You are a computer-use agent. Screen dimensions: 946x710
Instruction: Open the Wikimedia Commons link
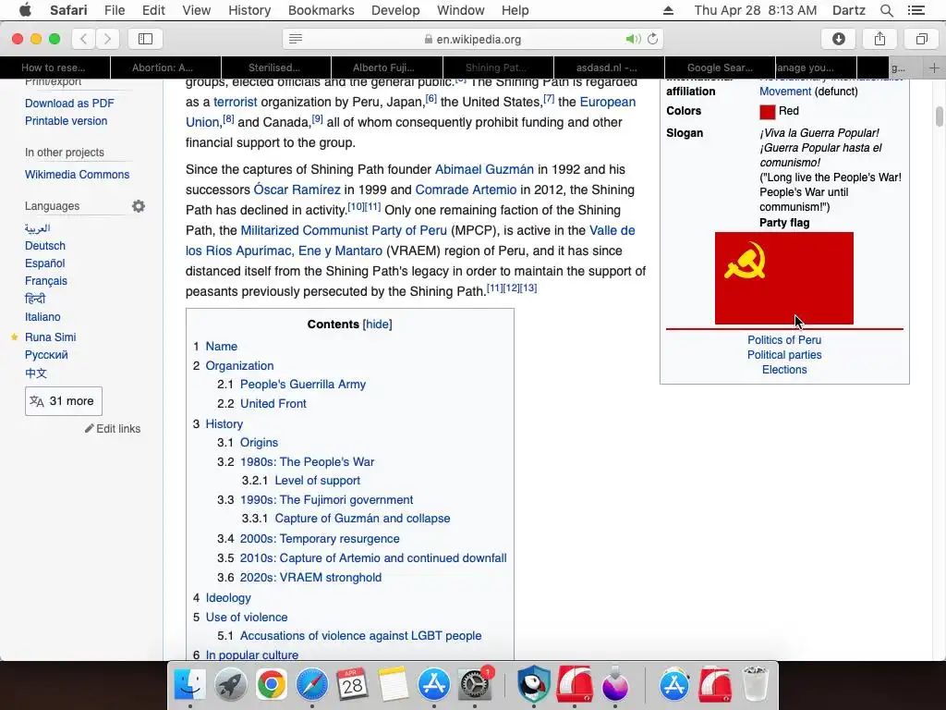pyautogui.click(x=78, y=175)
